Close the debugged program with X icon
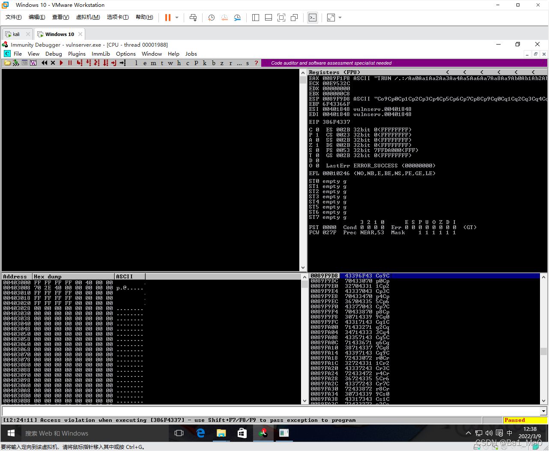The width and height of the screenshot is (549, 451). 53,63
